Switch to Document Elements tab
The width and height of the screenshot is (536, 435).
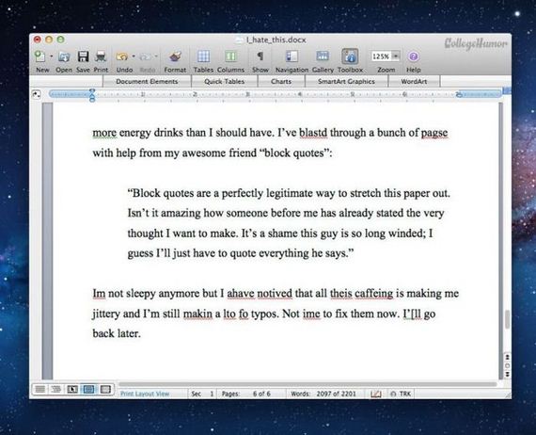coord(147,82)
